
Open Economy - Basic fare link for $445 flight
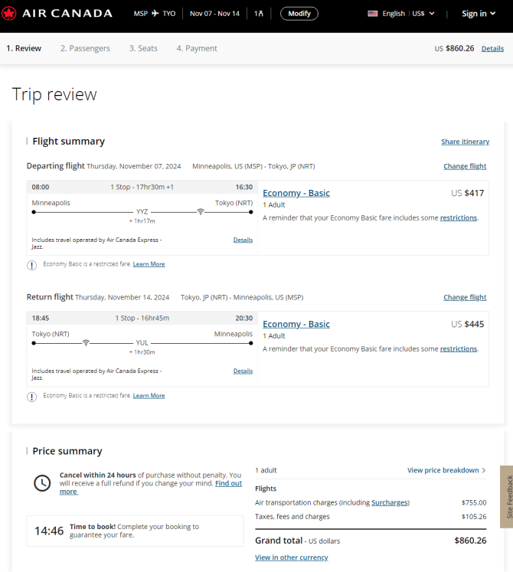(x=296, y=324)
